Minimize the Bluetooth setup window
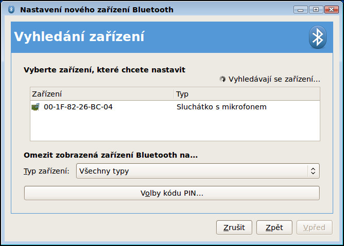 [x=301, y=10]
